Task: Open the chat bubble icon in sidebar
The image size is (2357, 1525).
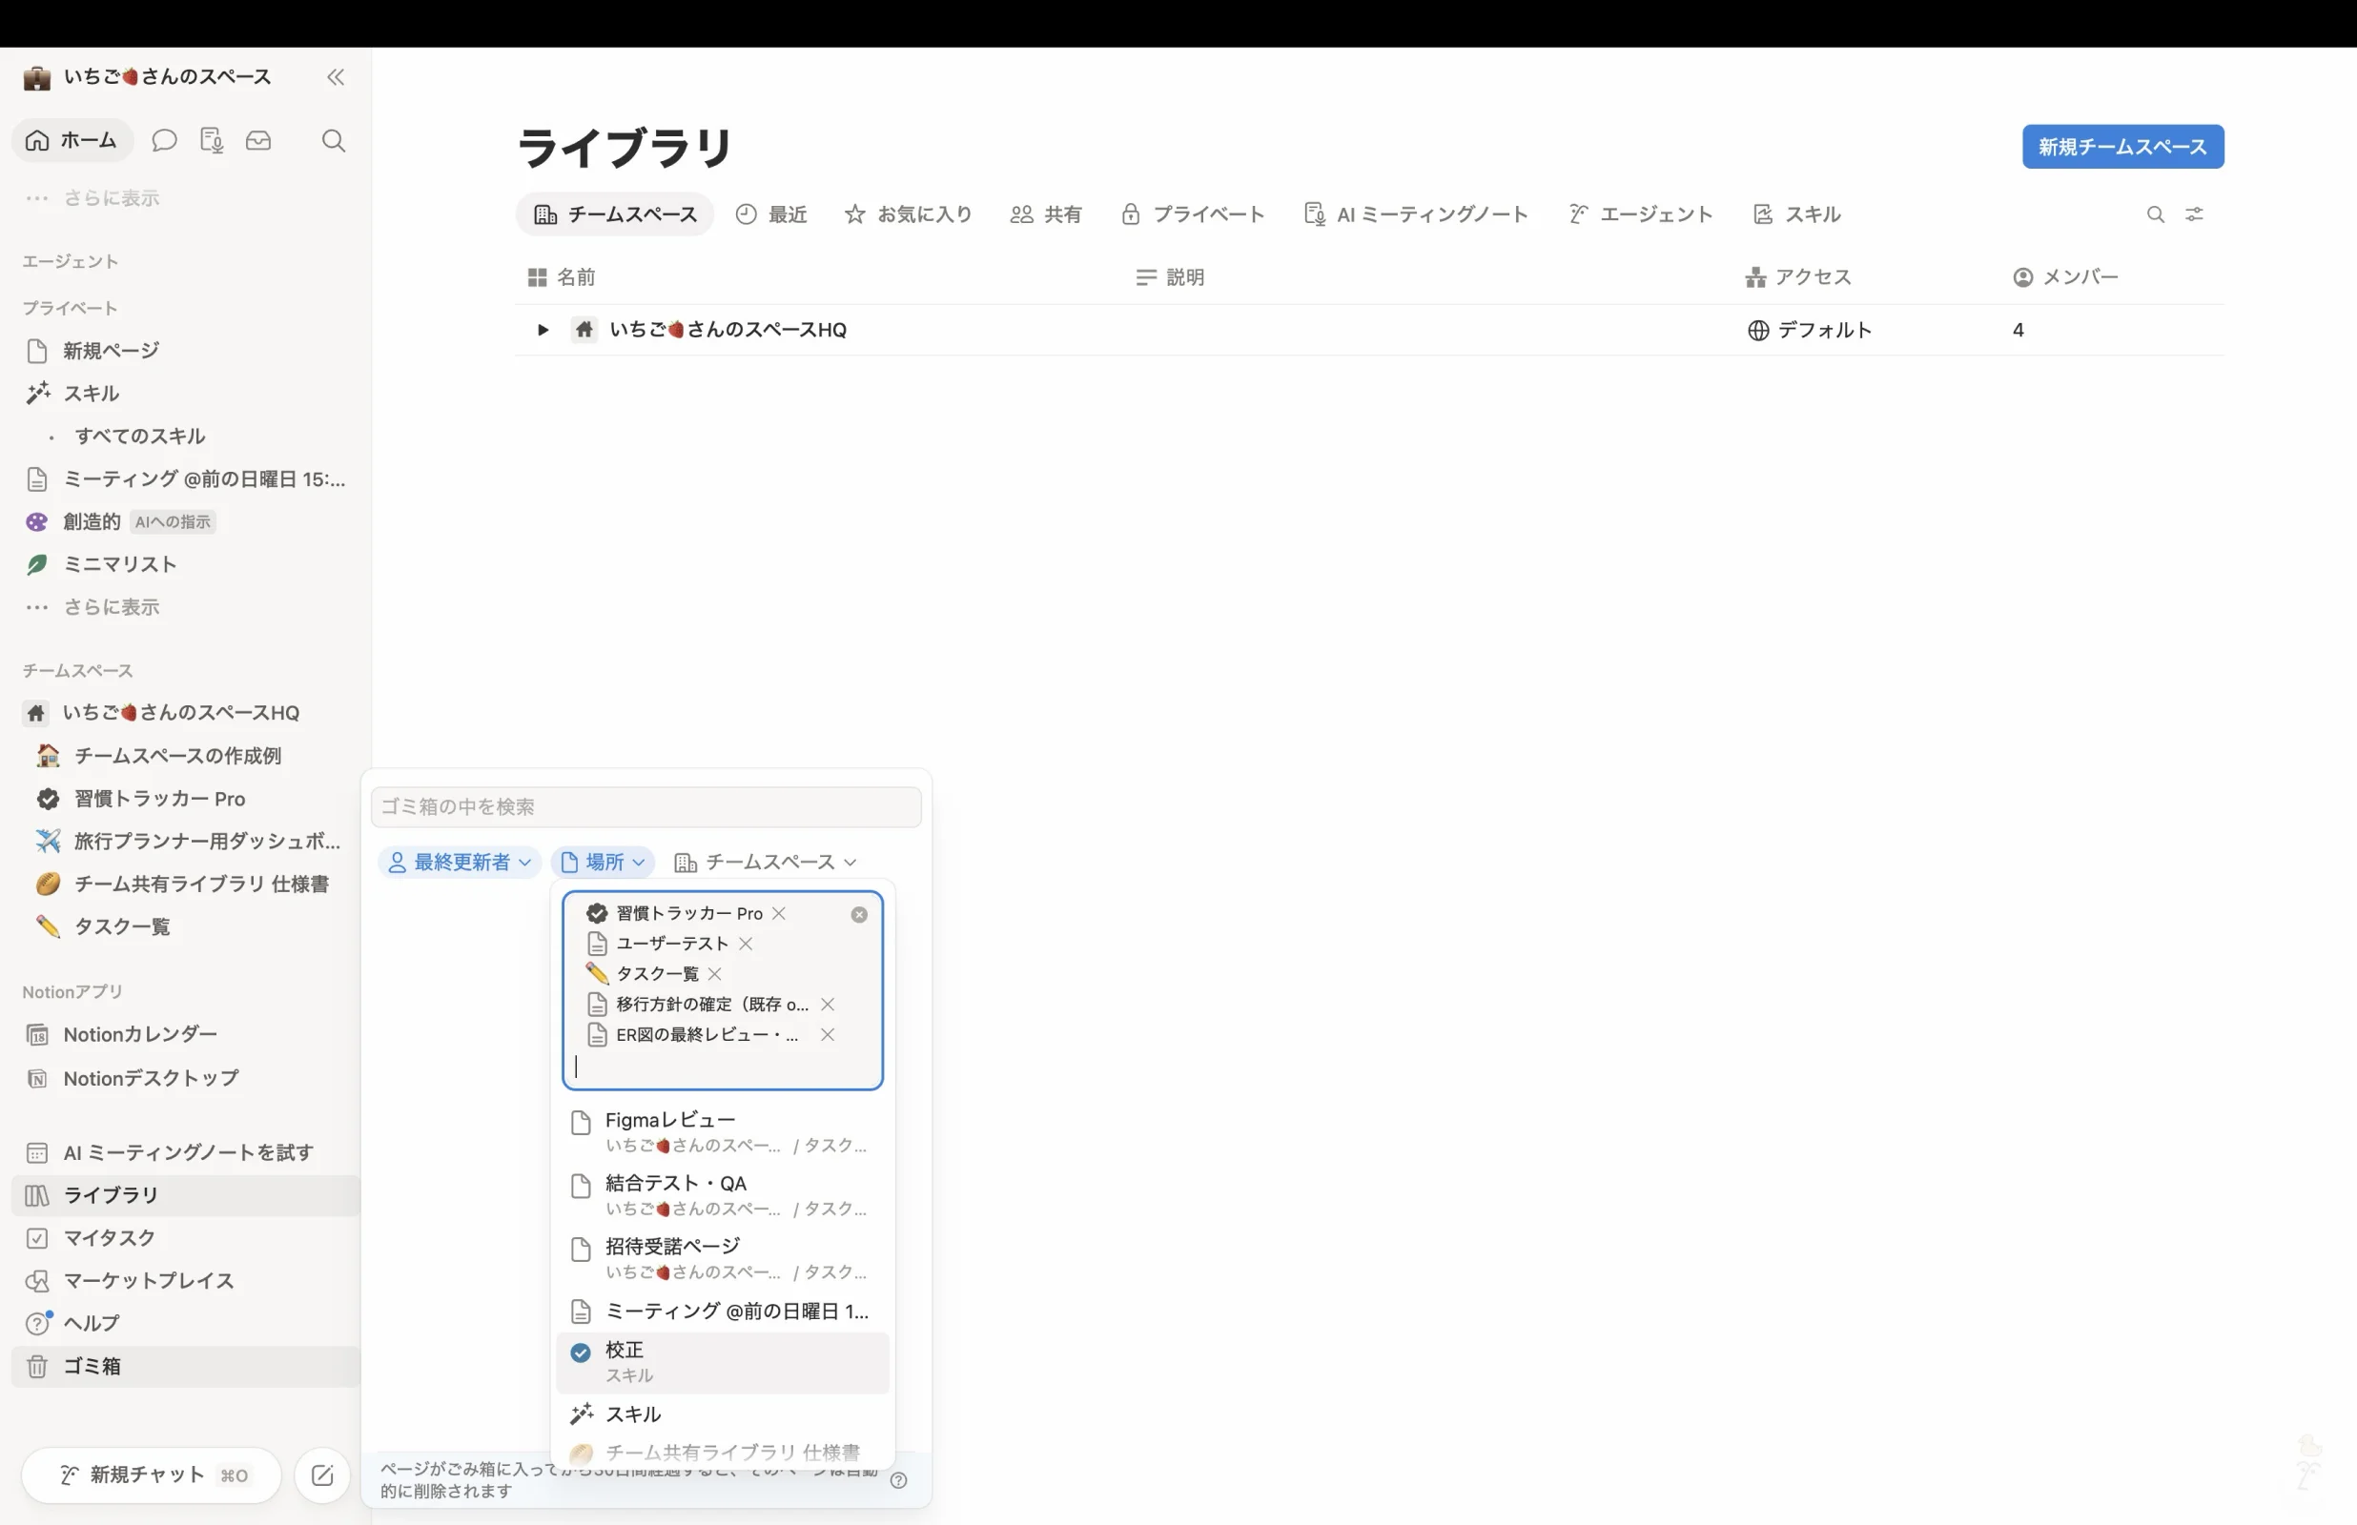Action: (x=164, y=141)
